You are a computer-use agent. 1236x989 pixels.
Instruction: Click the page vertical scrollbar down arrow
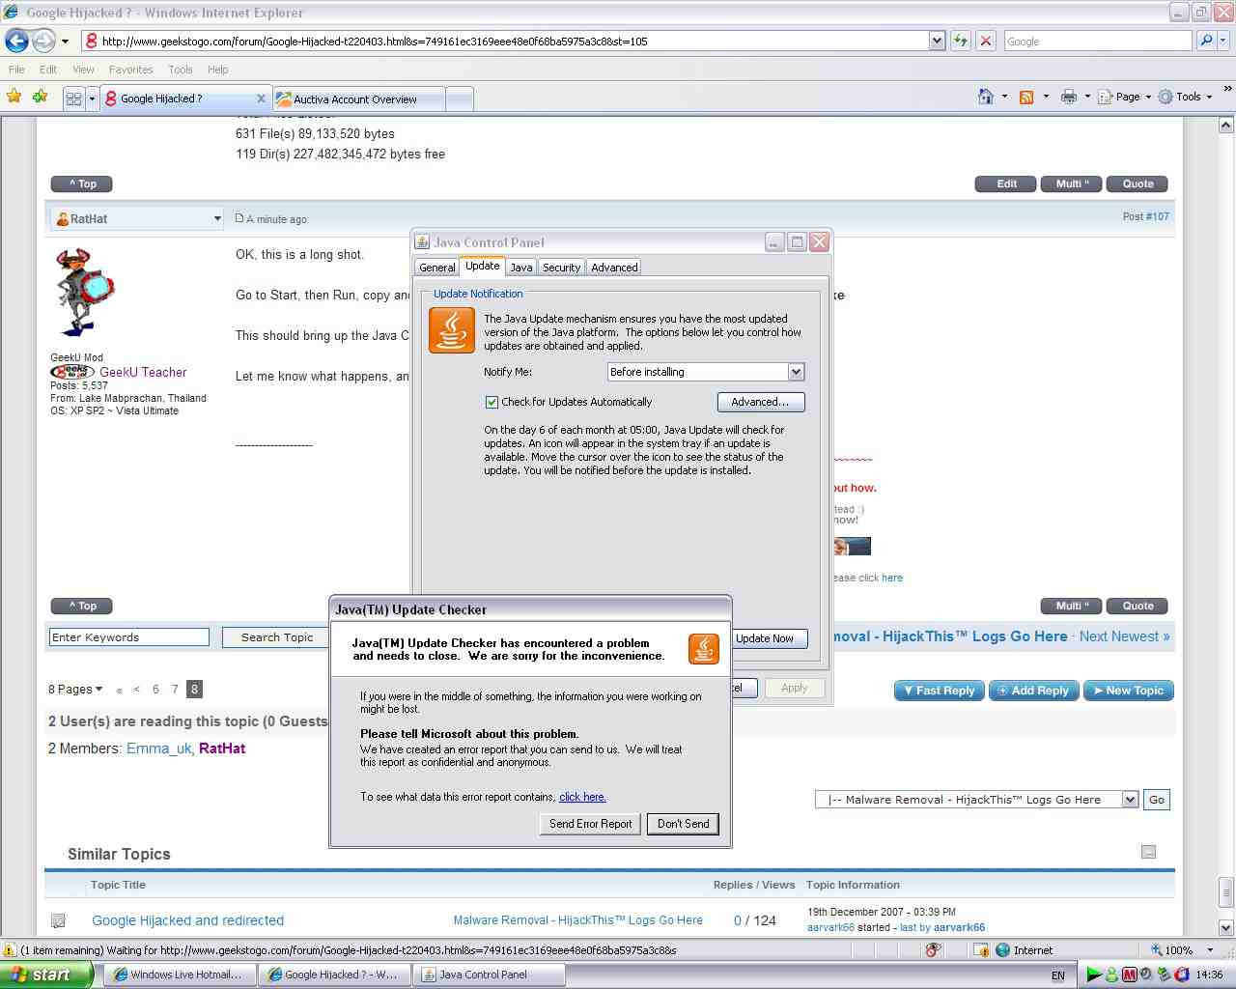point(1226,927)
